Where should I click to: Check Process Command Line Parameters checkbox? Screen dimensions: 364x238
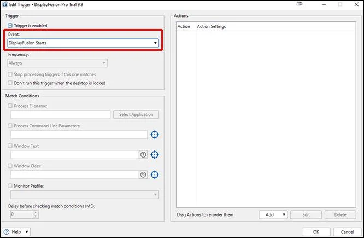(10, 126)
